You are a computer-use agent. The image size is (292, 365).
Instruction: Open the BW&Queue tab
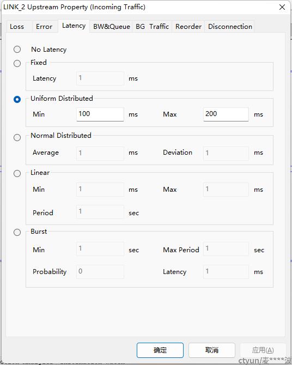(x=112, y=27)
